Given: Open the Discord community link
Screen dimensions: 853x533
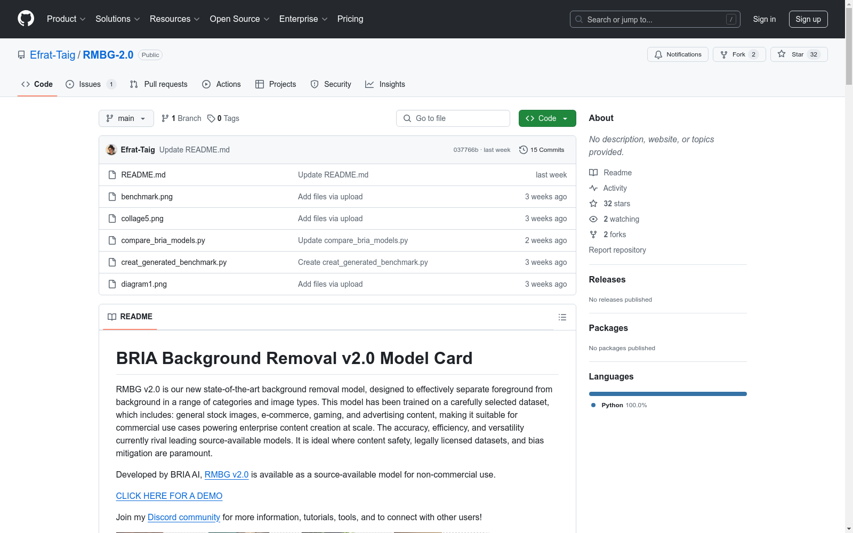Looking at the screenshot, I should pyautogui.click(x=184, y=517).
